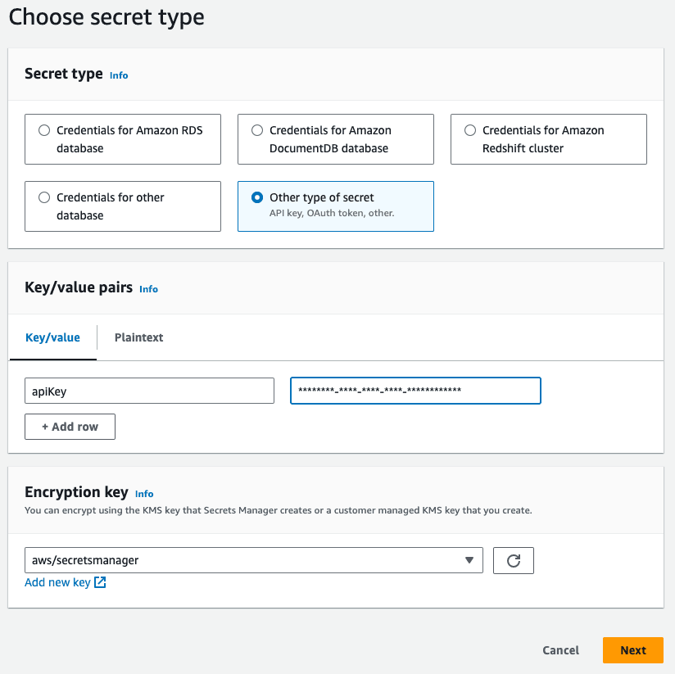Viewport: 675px width, 674px height.
Task: Focus the apiKey key input field
Action: 149,391
